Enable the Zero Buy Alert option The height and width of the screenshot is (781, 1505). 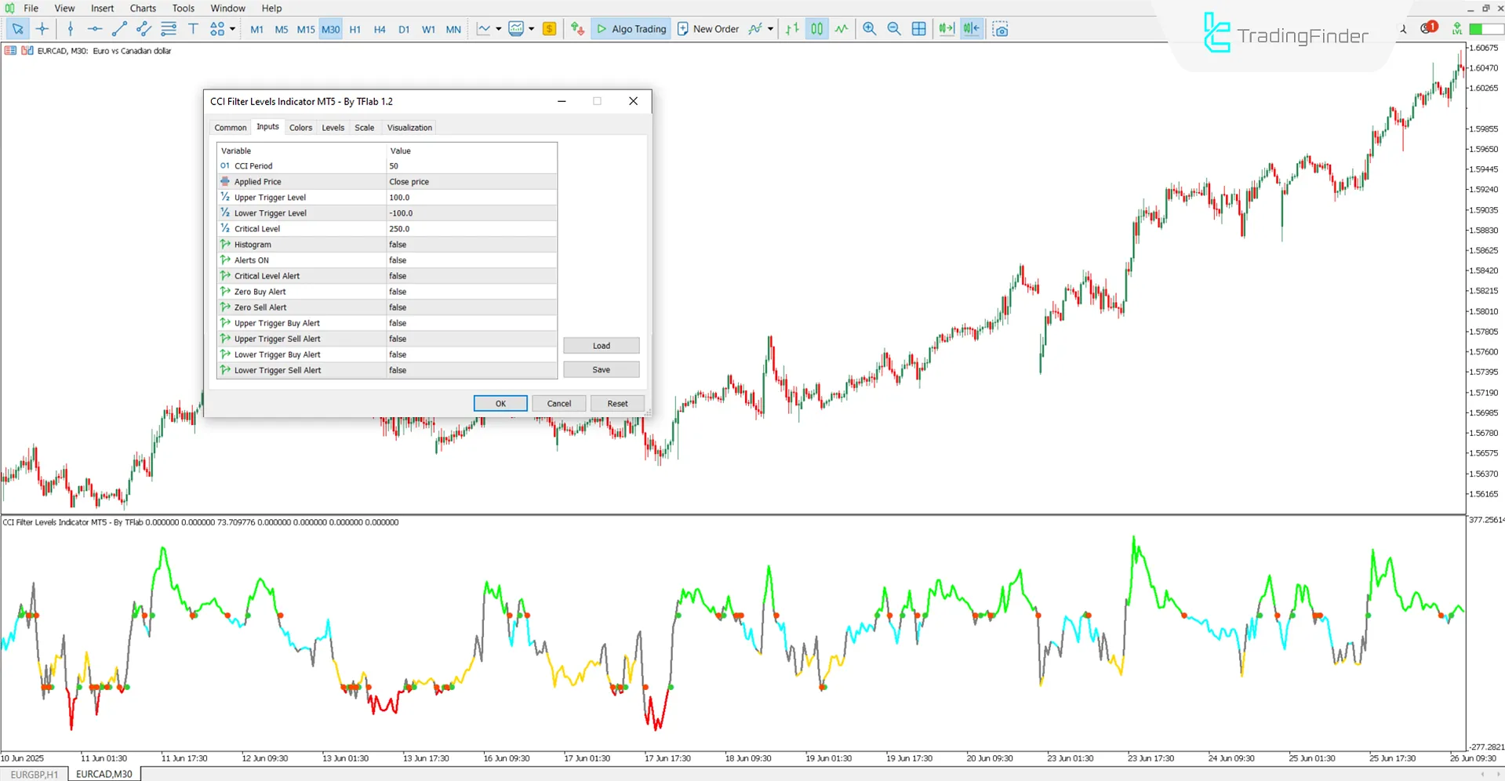click(471, 291)
